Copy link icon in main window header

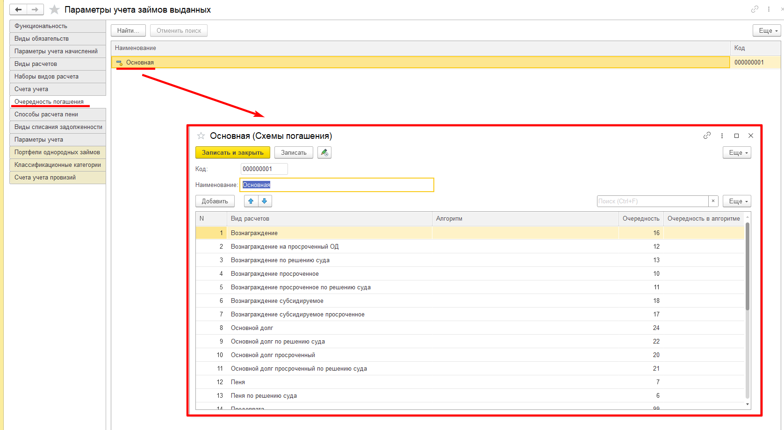755,9
